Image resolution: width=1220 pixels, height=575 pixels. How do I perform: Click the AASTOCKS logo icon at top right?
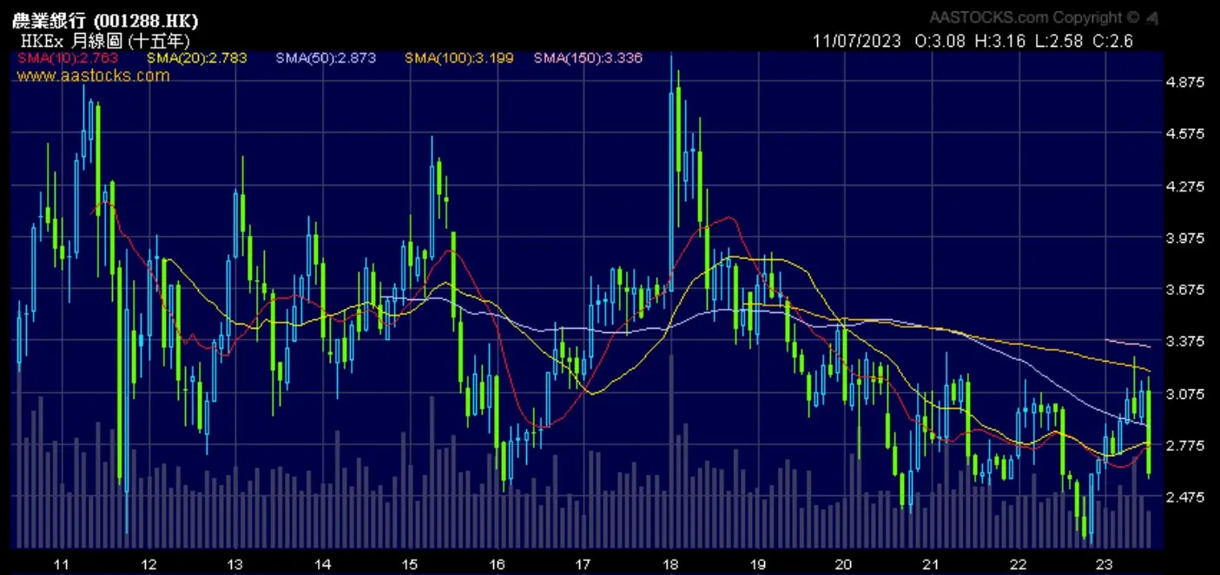1152,17
